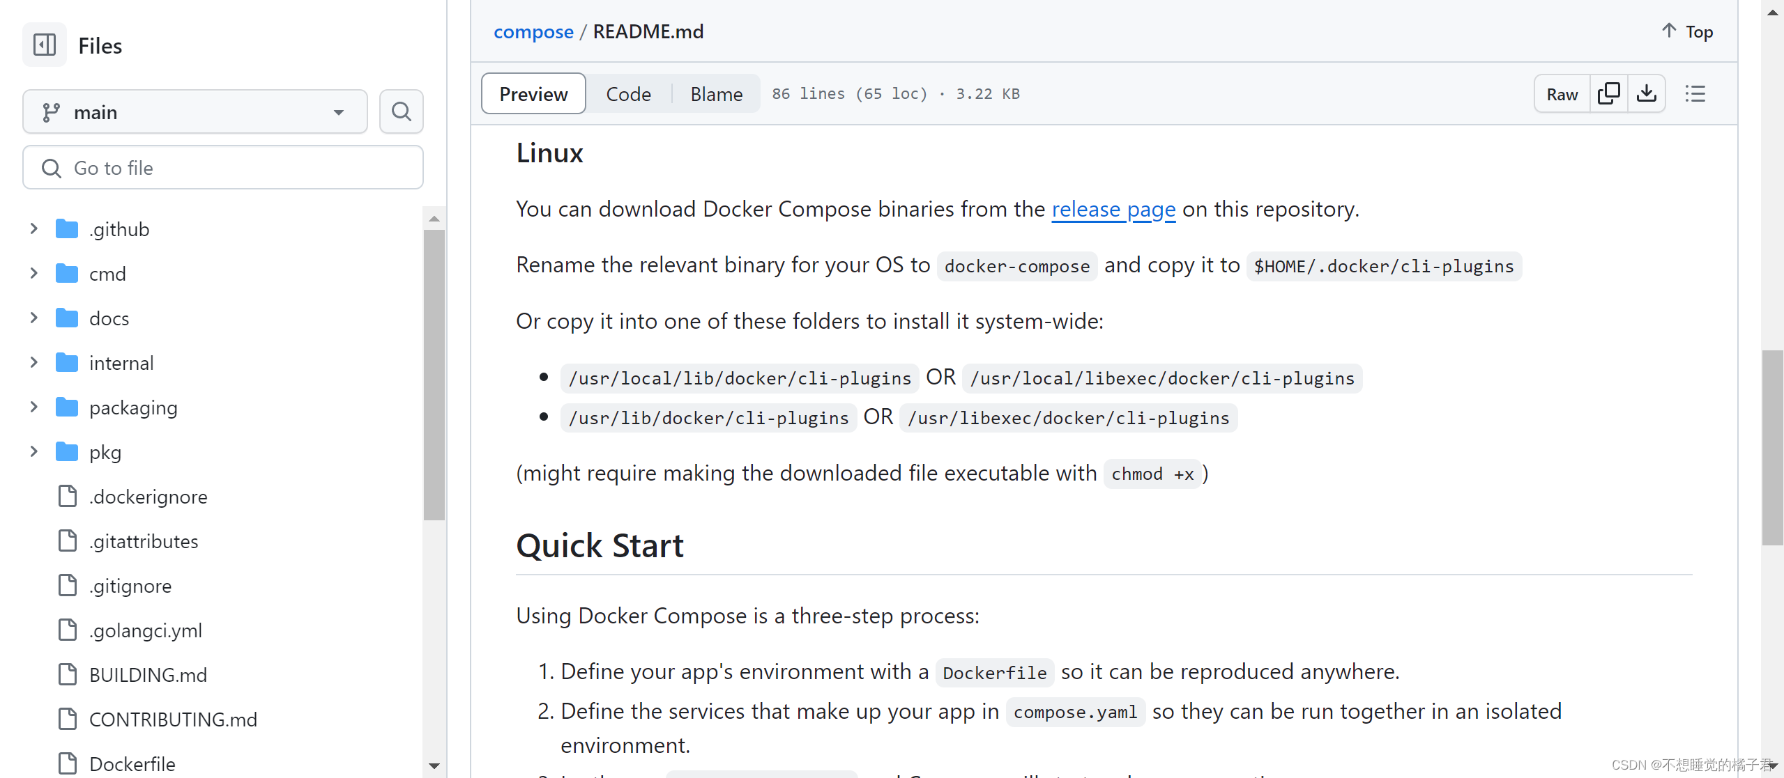The image size is (1784, 778).
Task: Open the docs folder
Action: (109, 318)
